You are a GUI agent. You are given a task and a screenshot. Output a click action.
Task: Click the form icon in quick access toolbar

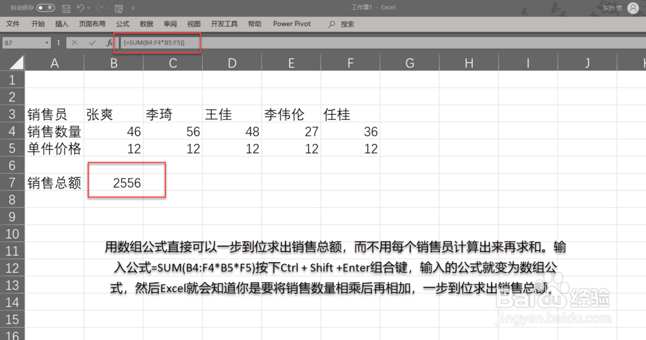tap(119, 8)
